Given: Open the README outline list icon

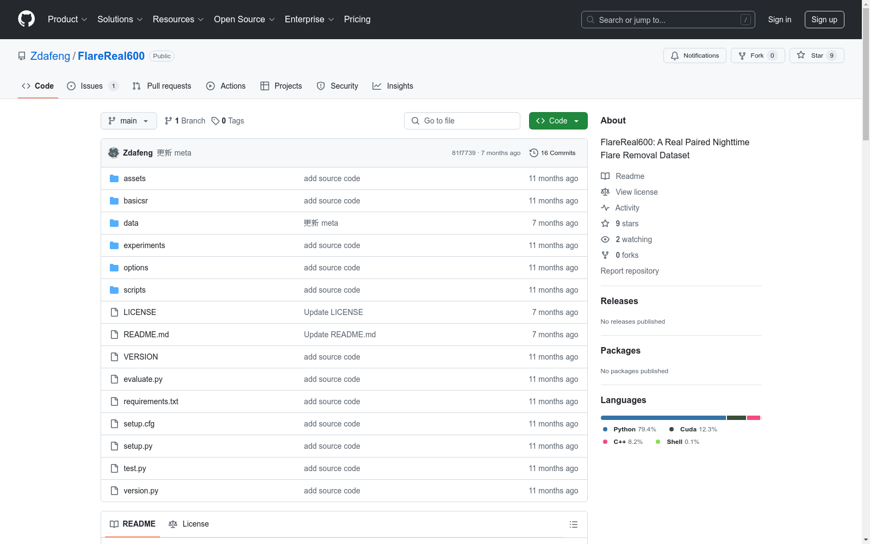Looking at the screenshot, I should tap(573, 524).
